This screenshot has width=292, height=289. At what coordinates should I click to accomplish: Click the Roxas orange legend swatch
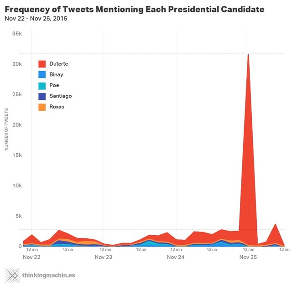42,107
